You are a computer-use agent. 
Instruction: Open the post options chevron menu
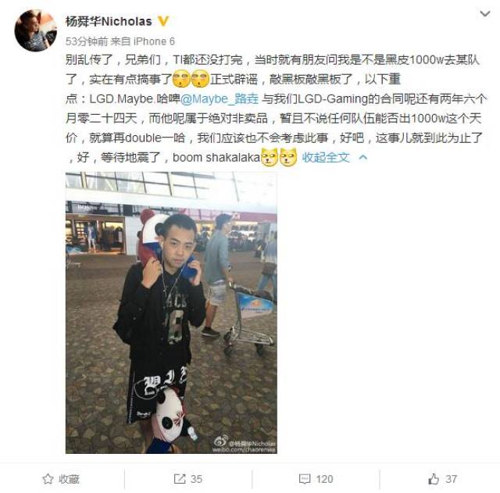click(x=484, y=14)
